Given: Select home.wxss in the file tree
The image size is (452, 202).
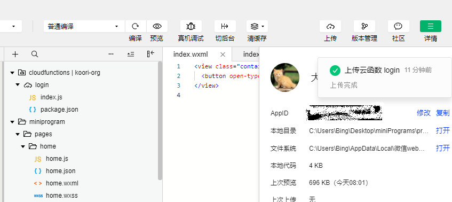Looking at the screenshot, I should pos(62,196).
